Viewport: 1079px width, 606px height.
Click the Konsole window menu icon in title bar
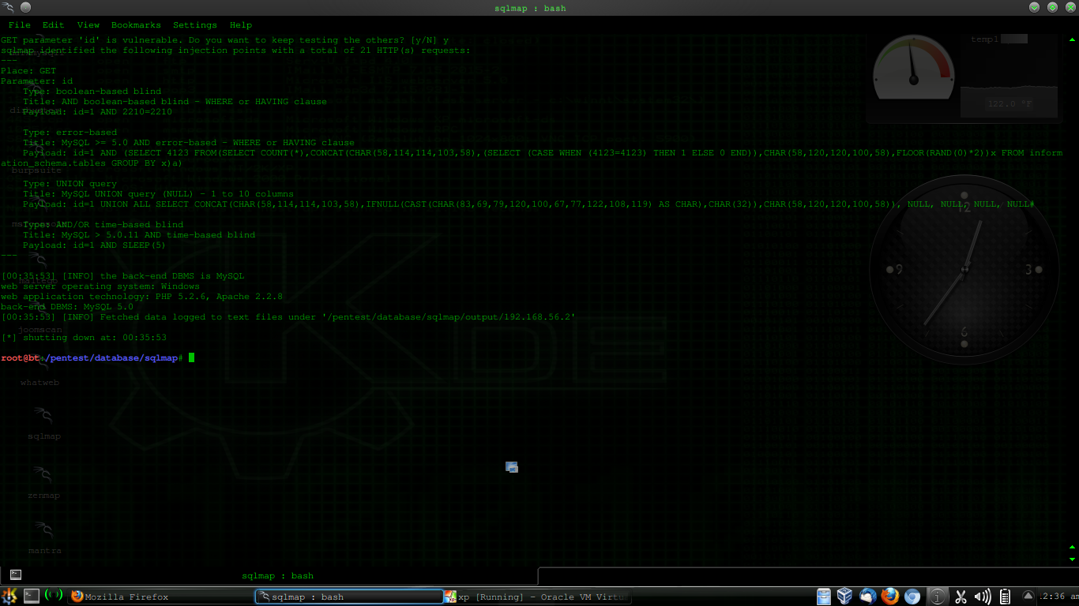(x=9, y=8)
